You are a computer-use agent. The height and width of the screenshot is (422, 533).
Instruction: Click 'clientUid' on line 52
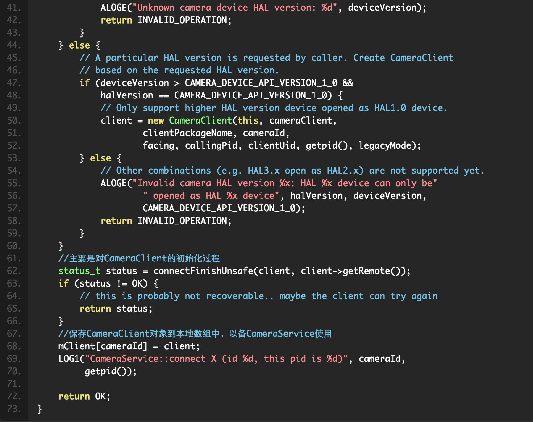(x=272, y=145)
